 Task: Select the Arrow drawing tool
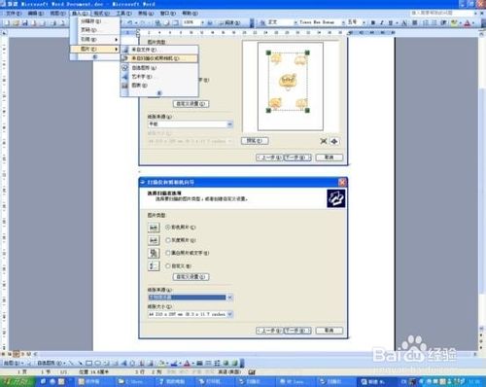pyautogui.click(x=80, y=363)
